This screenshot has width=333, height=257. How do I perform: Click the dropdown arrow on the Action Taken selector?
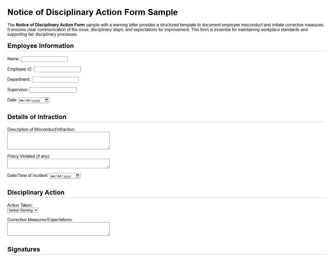click(x=36, y=210)
